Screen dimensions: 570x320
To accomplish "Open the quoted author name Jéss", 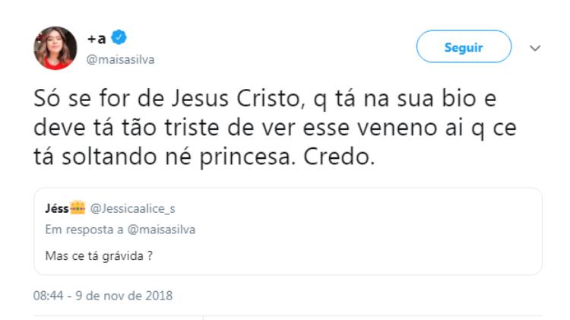I will [x=57, y=208].
